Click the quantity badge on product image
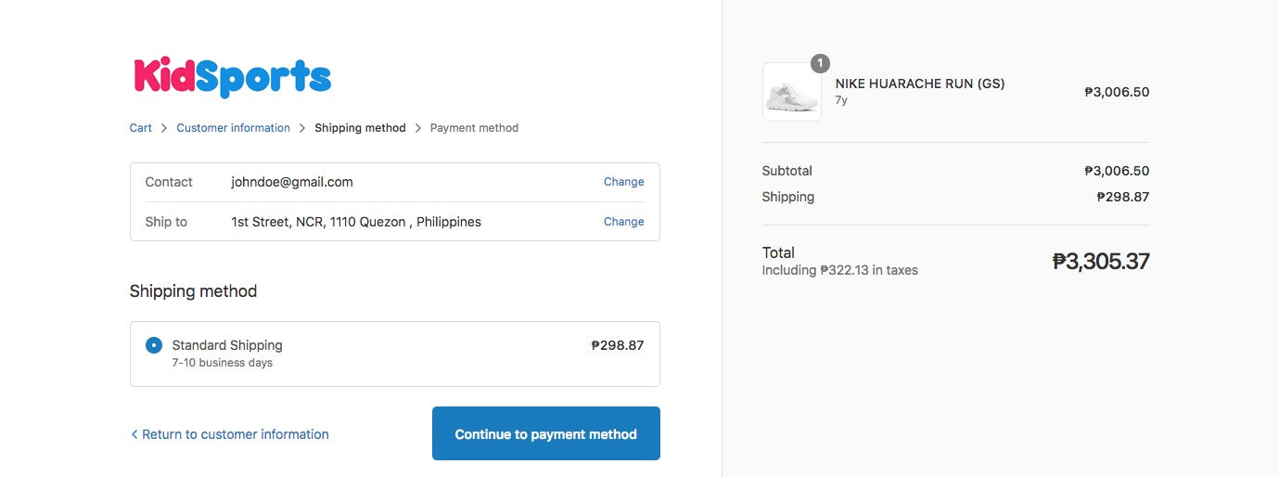 tap(820, 63)
